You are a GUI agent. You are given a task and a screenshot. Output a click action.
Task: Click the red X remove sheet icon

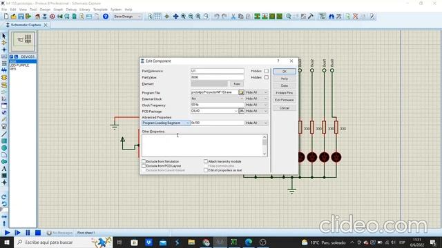[x=356, y=17]
